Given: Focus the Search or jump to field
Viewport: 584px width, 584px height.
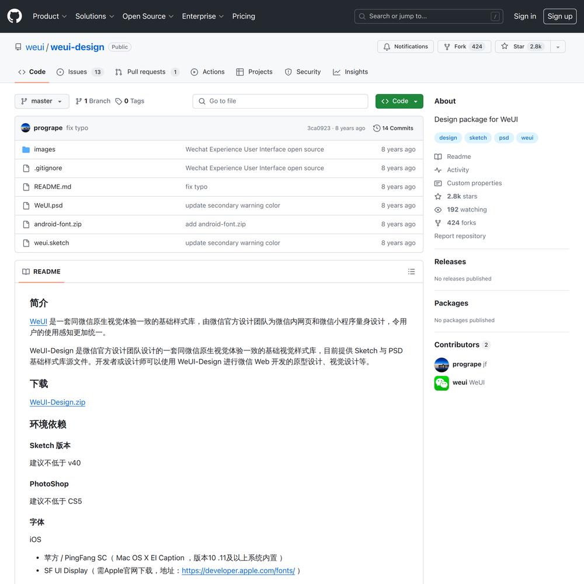Looking at the screenshot, I should (428, 16).
